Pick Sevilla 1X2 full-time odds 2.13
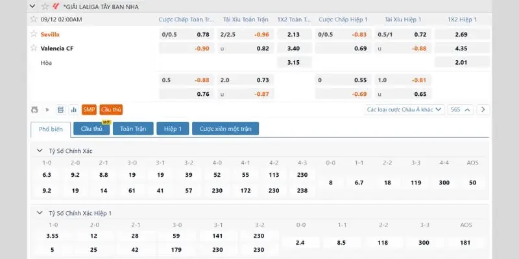Viewport: 519px width, 259px height. pyautogui.click(x=295, y=34)
